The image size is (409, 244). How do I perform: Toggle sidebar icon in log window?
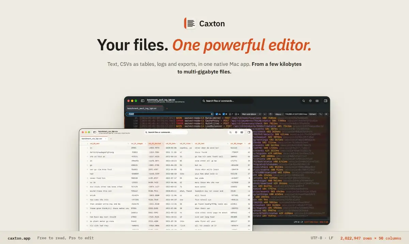(x=142, y=101)
